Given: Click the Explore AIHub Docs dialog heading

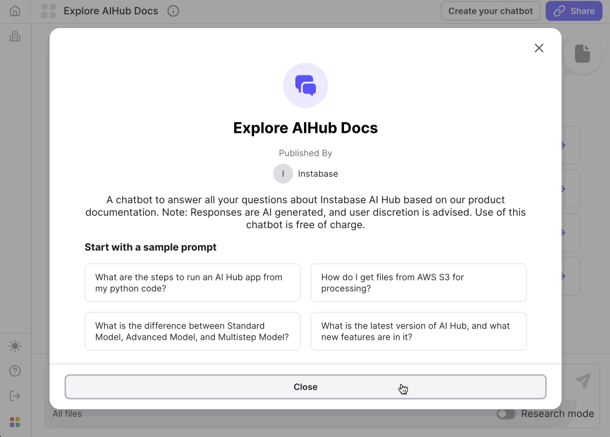Looking at the screenshot, I should 305,128.
